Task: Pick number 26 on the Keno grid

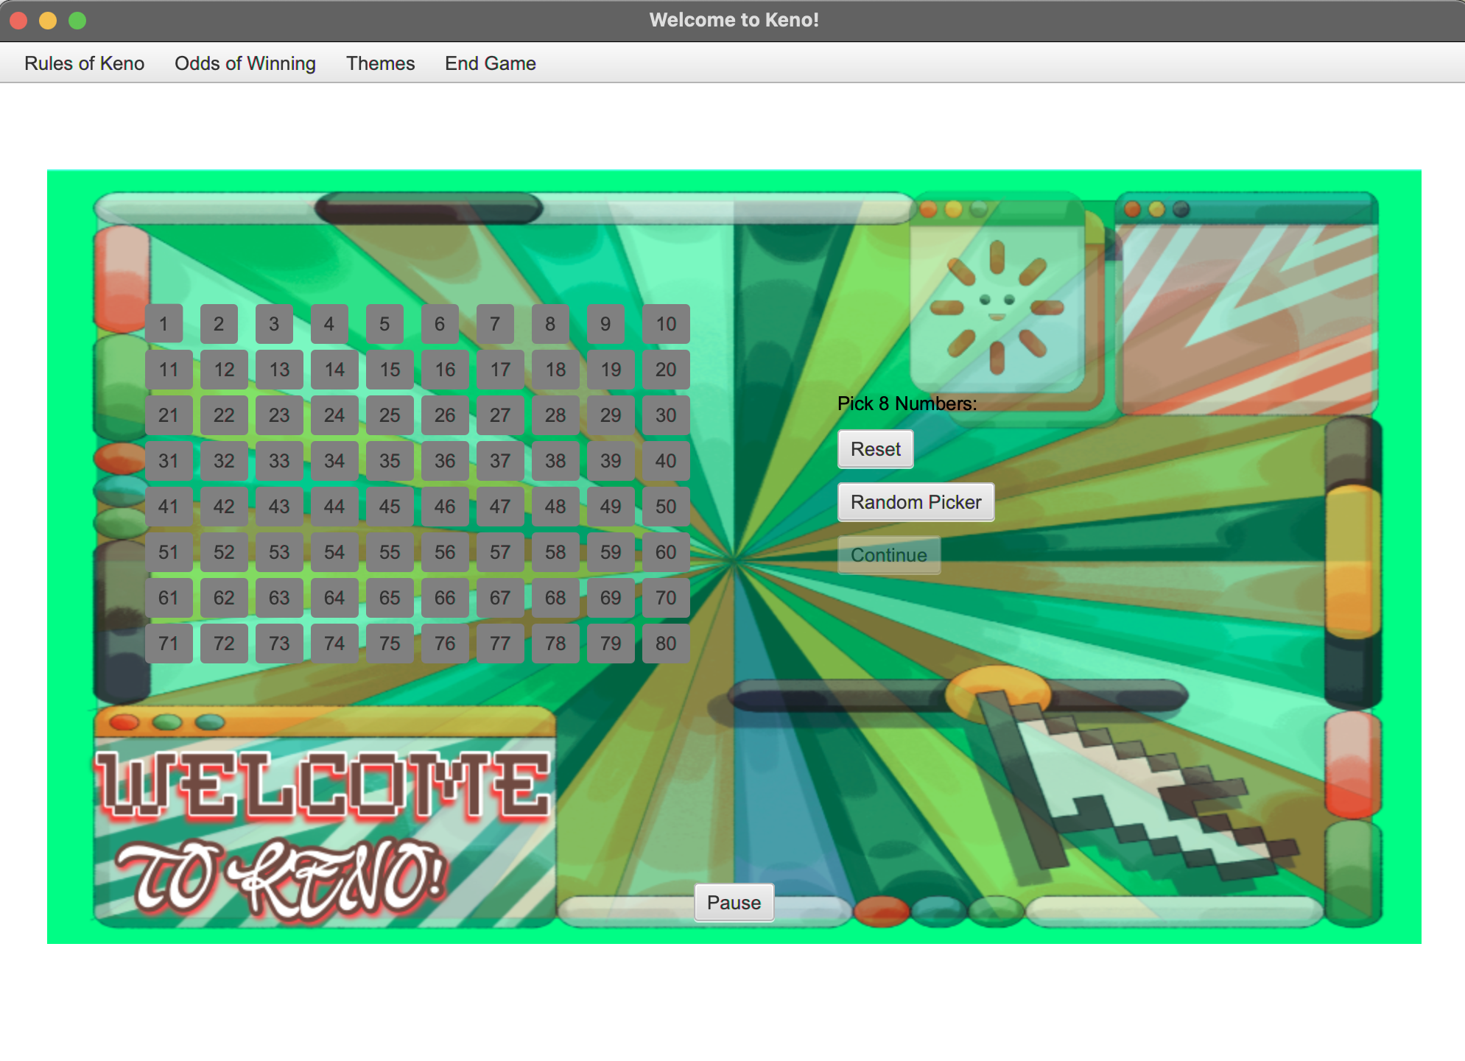Action: (x=445, y=415)
